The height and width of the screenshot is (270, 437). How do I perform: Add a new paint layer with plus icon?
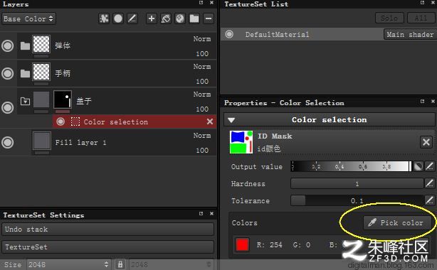pyautogui.click(x=152, y=18)
